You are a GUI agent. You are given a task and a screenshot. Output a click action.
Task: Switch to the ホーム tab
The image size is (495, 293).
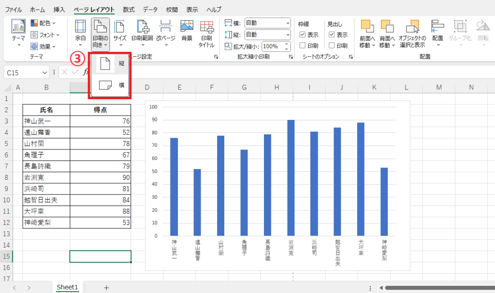pyautogui.click(x=37, y=10)
